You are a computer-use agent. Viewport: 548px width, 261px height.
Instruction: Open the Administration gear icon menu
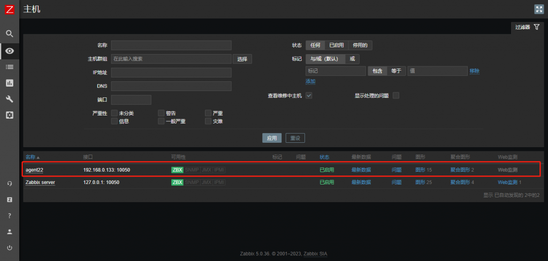pos(10,115)
